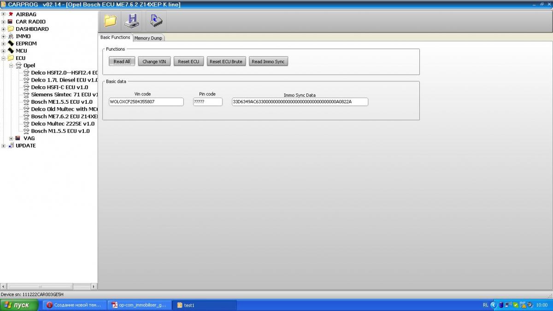
Task: Select the MCU chip icon in tree
Action: click(11, 51)
